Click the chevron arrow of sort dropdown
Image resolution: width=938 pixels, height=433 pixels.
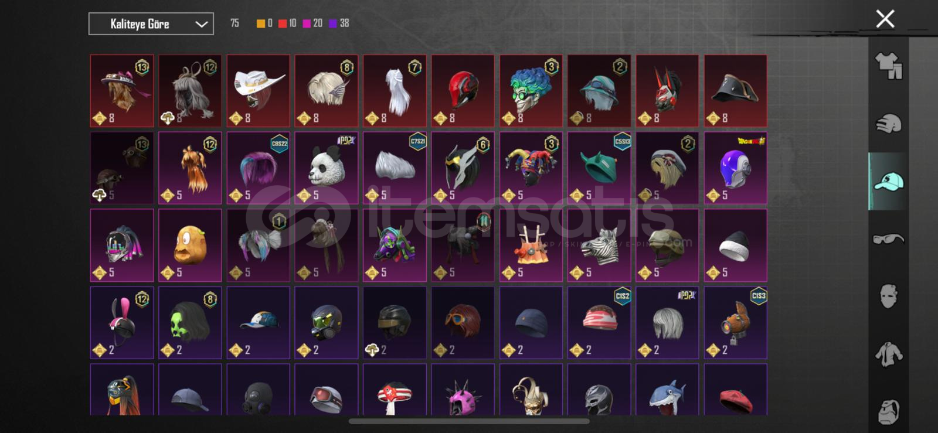201,24
